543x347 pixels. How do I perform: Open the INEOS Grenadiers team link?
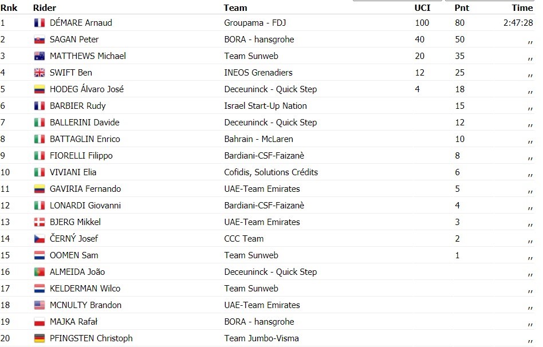click(258, 73)
